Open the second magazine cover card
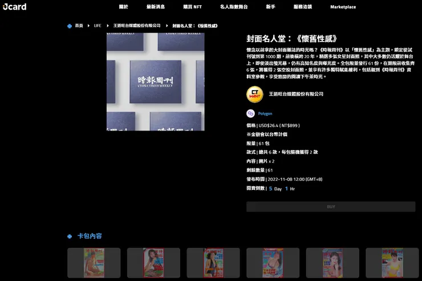 (153, 263)
